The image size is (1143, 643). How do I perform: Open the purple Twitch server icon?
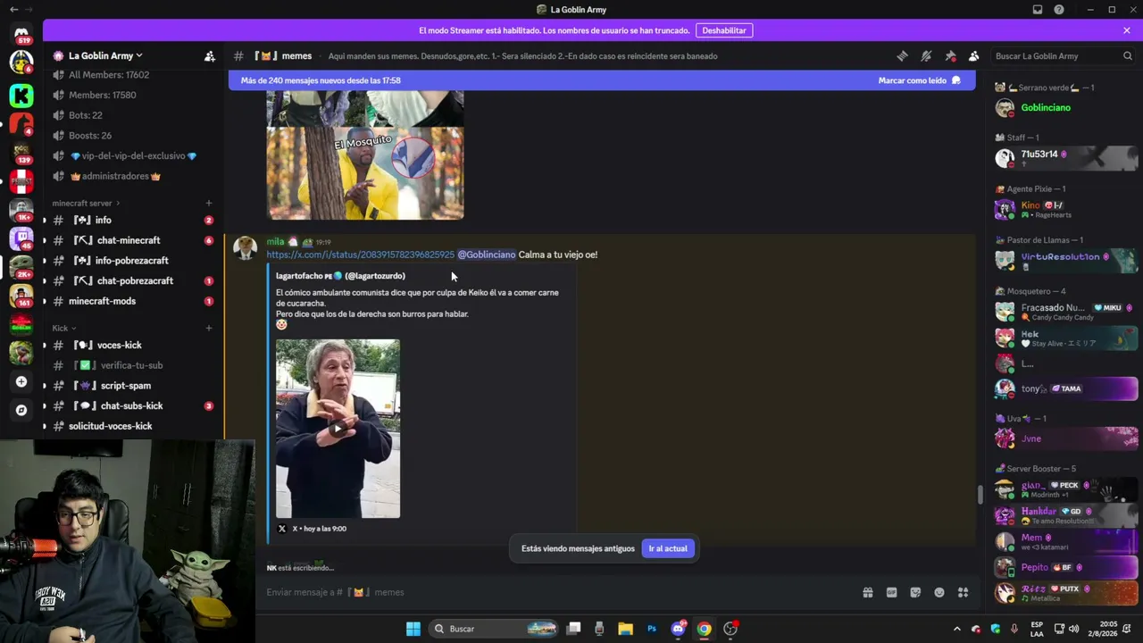(x=21, y=239)
